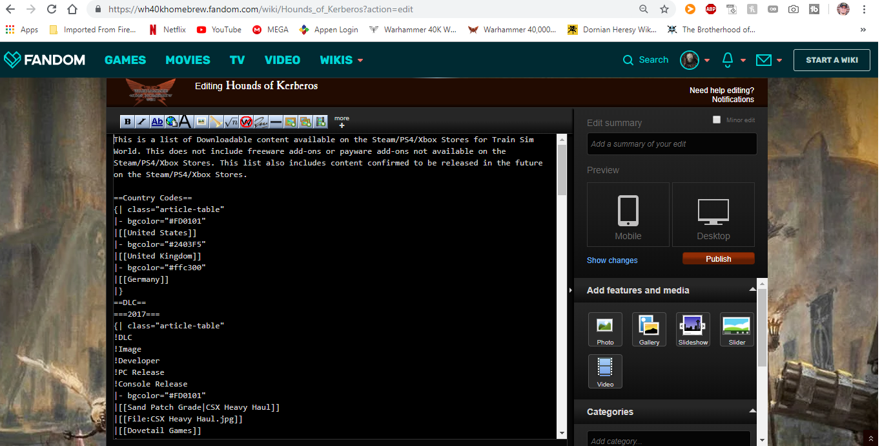Viewport: 882px width, 446px height.
Task: Insert horizontal line from toolbar
Action: coord(276,122)
